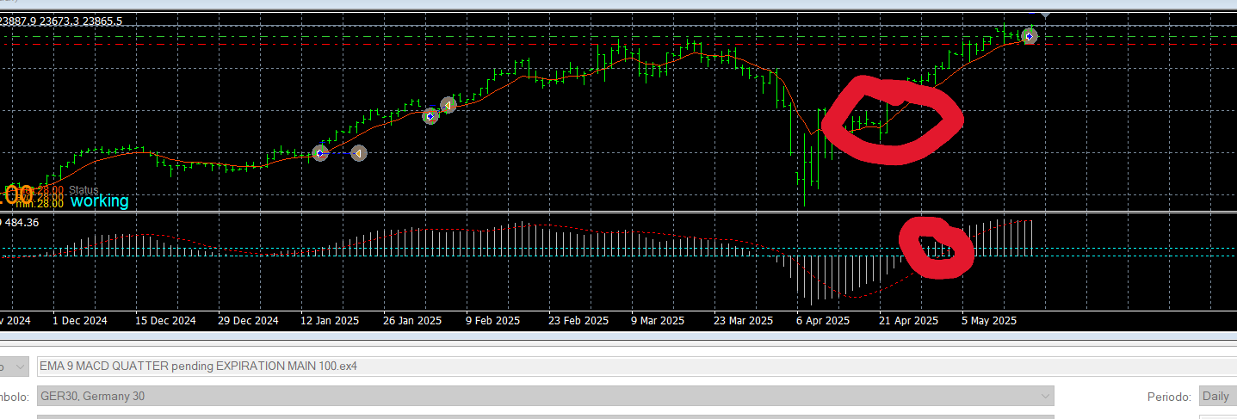Image resolution: width=1237 pixels, height=419 pixels.
Task: Click the 5 May 2025 date label
Action: point(989,321)
